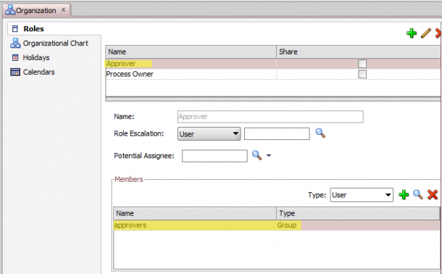Add member with green plus icon
This screenshot has height=274, width=442.
[x=404, y=195]
